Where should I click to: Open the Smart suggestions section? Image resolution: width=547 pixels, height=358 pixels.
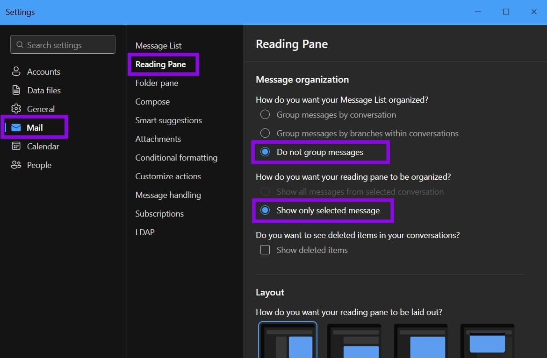click(x=168, y=120)
